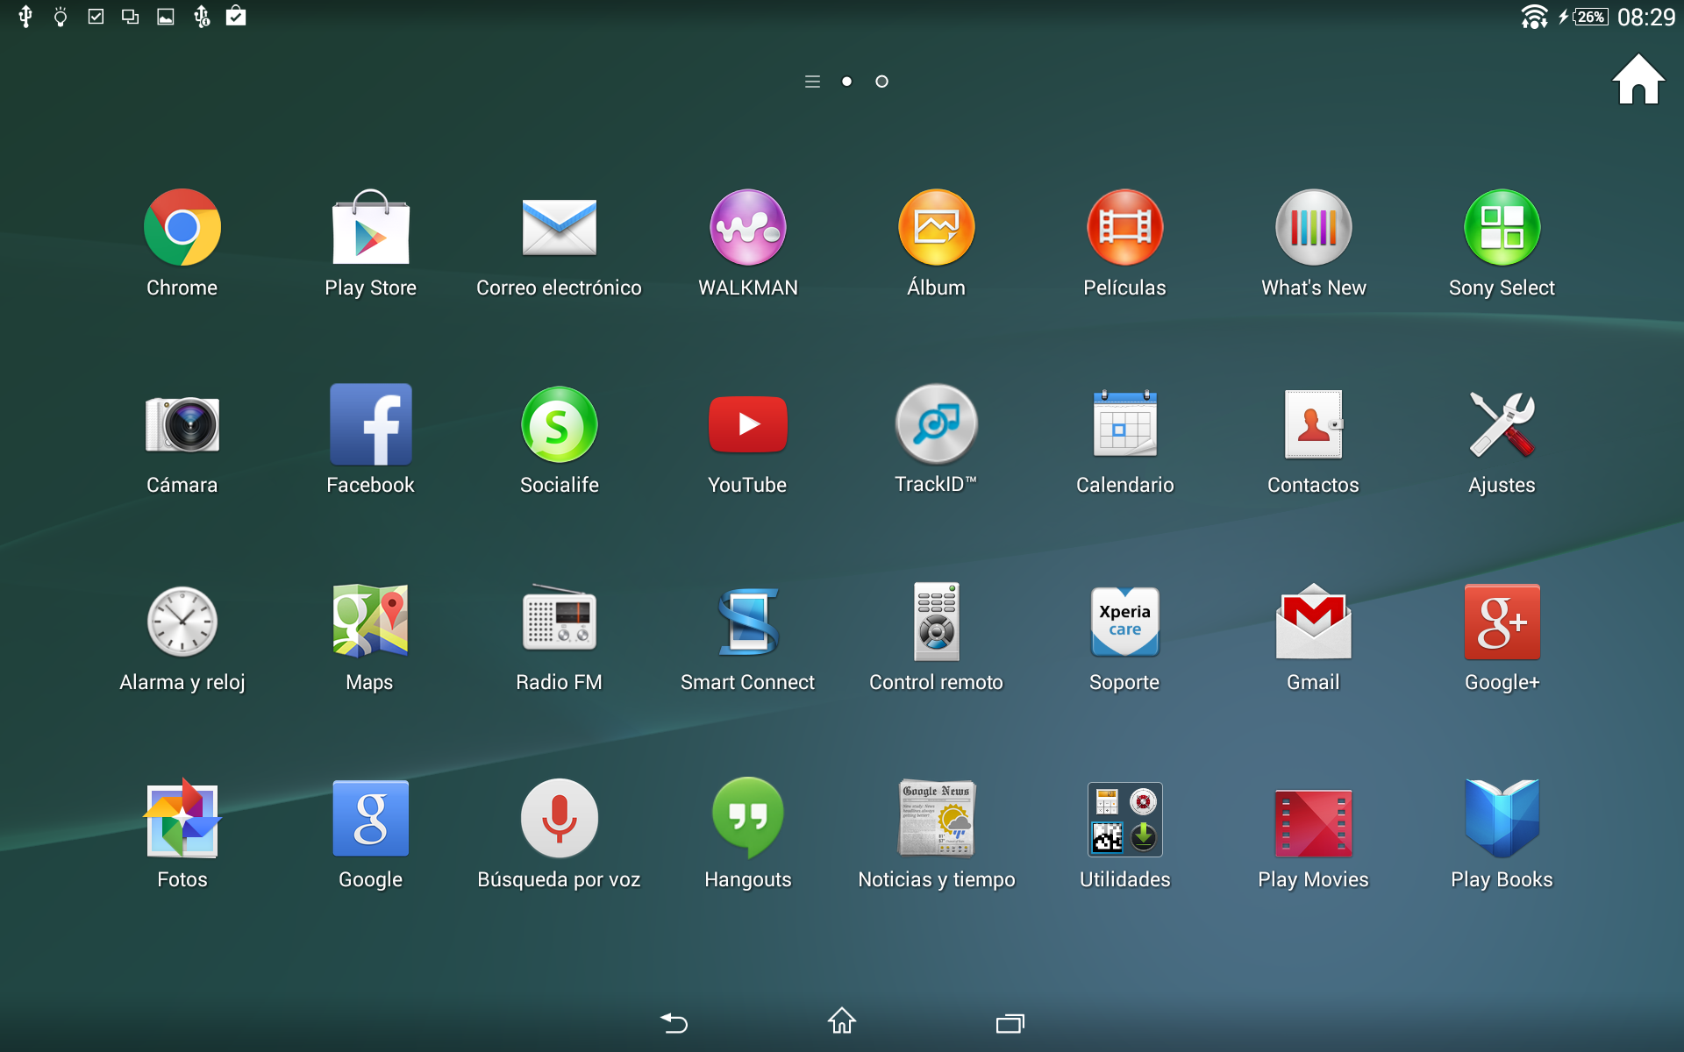The width and height of the screenshot is (1684, 1052).
Task: Open the recent apps button
Action: pyautogui.click(x=1010, y=1023)
